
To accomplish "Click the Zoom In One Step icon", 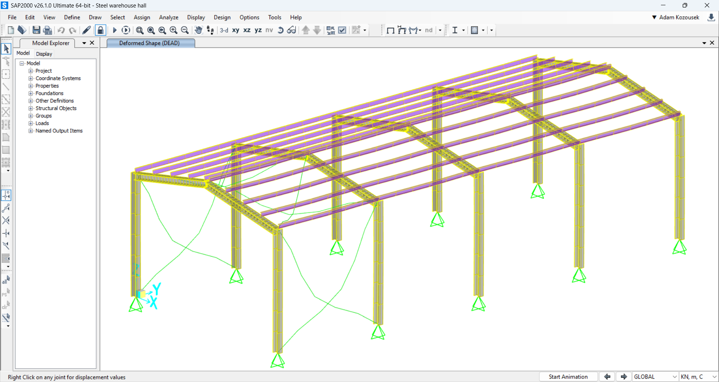I will [x=173, y=30].
